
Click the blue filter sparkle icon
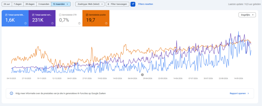[133, 4]
